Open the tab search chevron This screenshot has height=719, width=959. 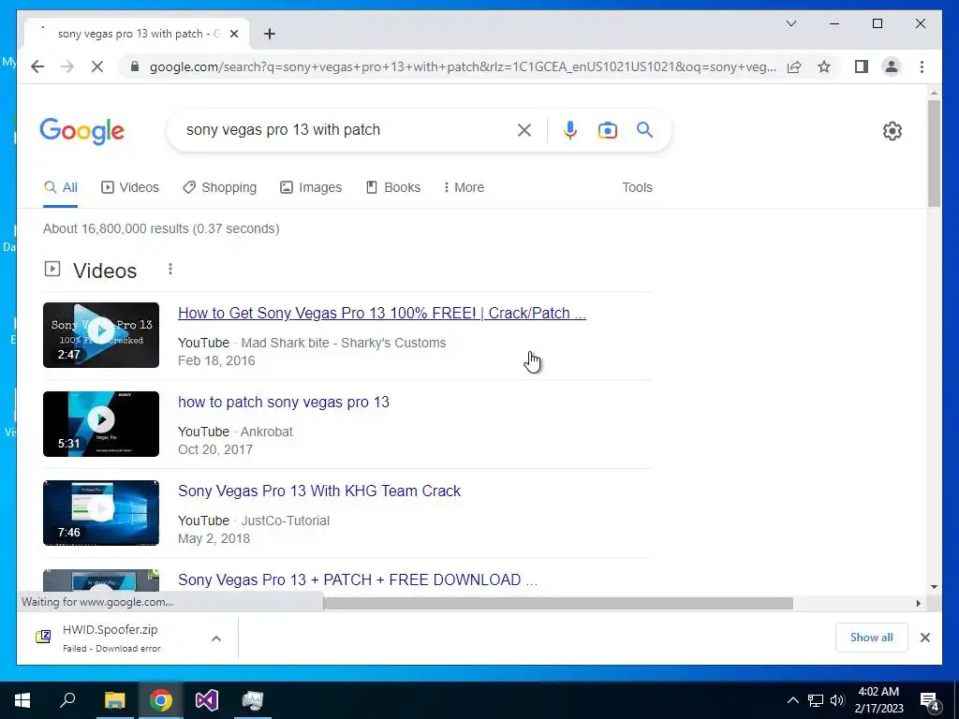(790, 23)
